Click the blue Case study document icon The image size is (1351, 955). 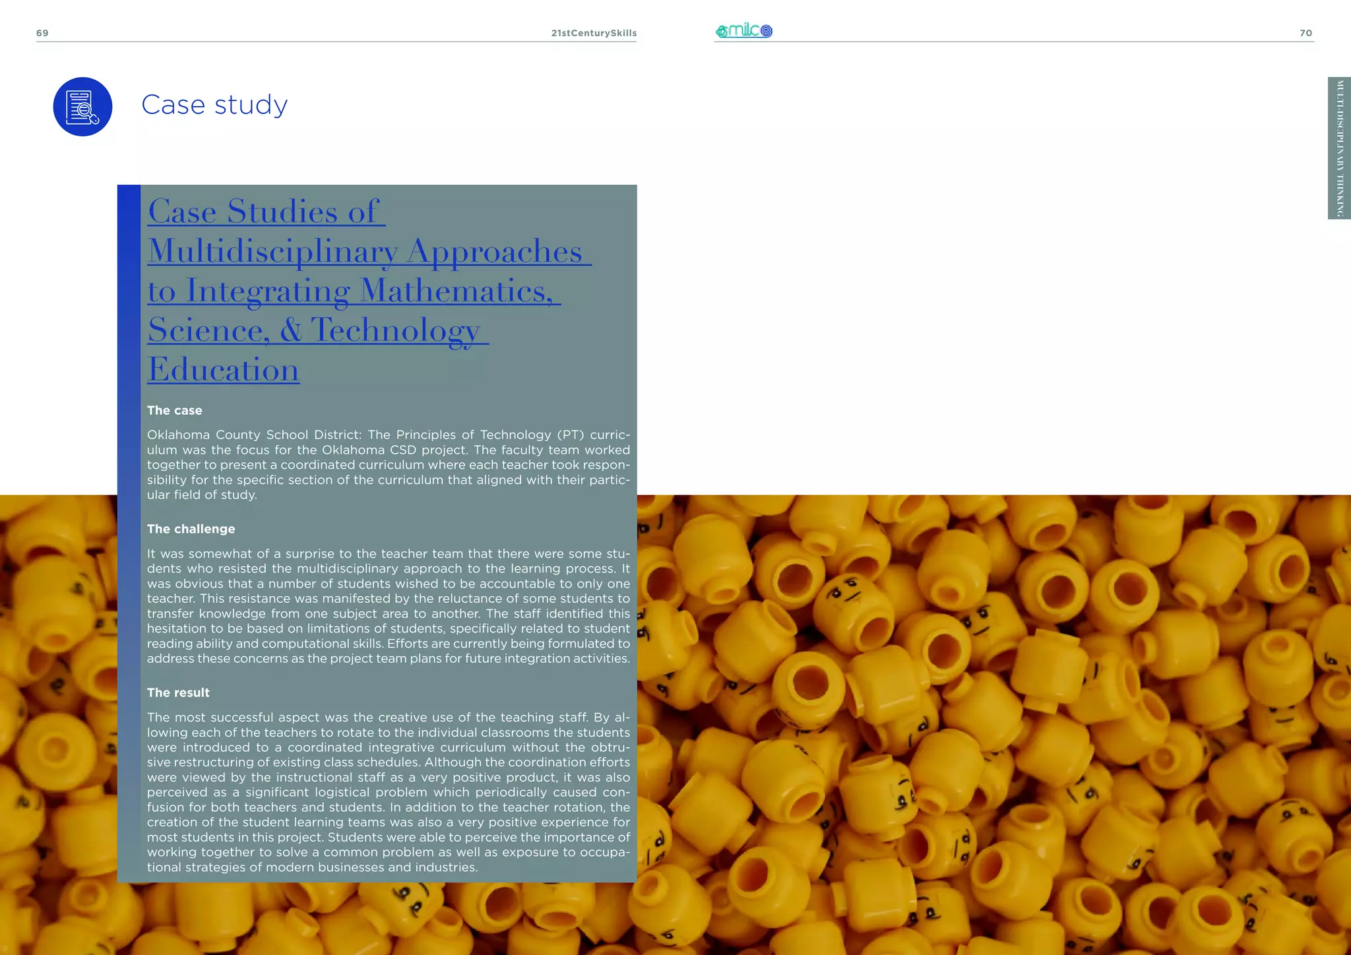click(82, 107)
